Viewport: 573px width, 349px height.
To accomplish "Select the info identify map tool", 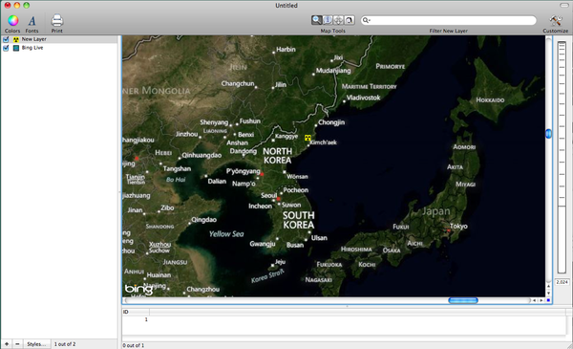I will pos(328,20).
